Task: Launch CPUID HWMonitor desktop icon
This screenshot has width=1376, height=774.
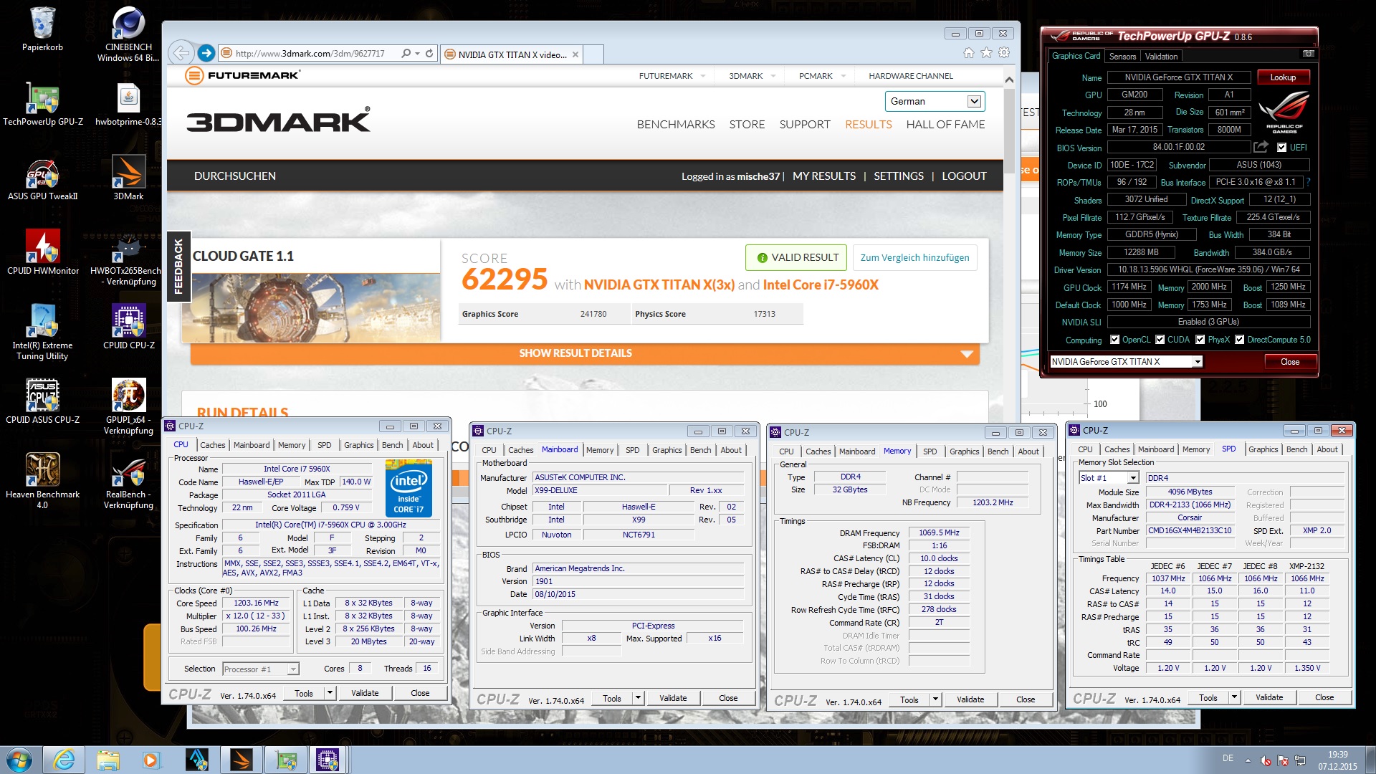Action: (x=42, y=253)
